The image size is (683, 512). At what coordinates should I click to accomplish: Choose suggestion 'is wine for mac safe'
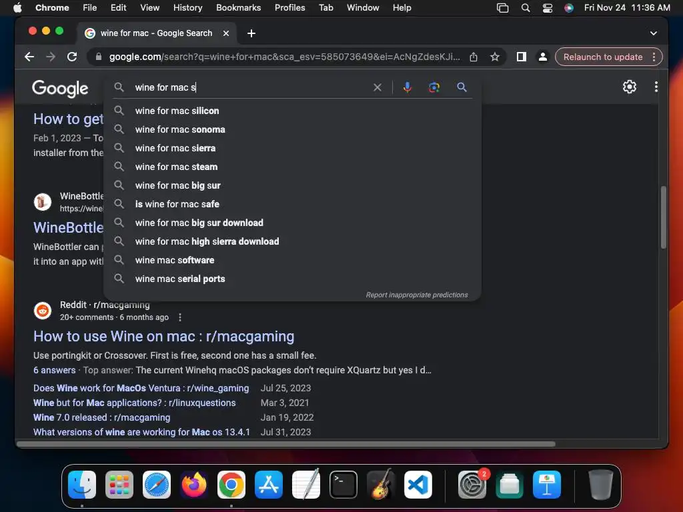pos(292,204)
